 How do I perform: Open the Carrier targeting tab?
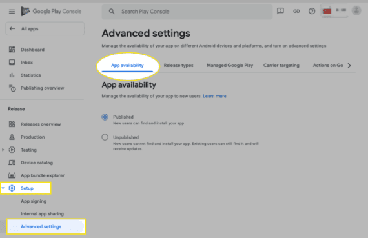pos(281,65)
